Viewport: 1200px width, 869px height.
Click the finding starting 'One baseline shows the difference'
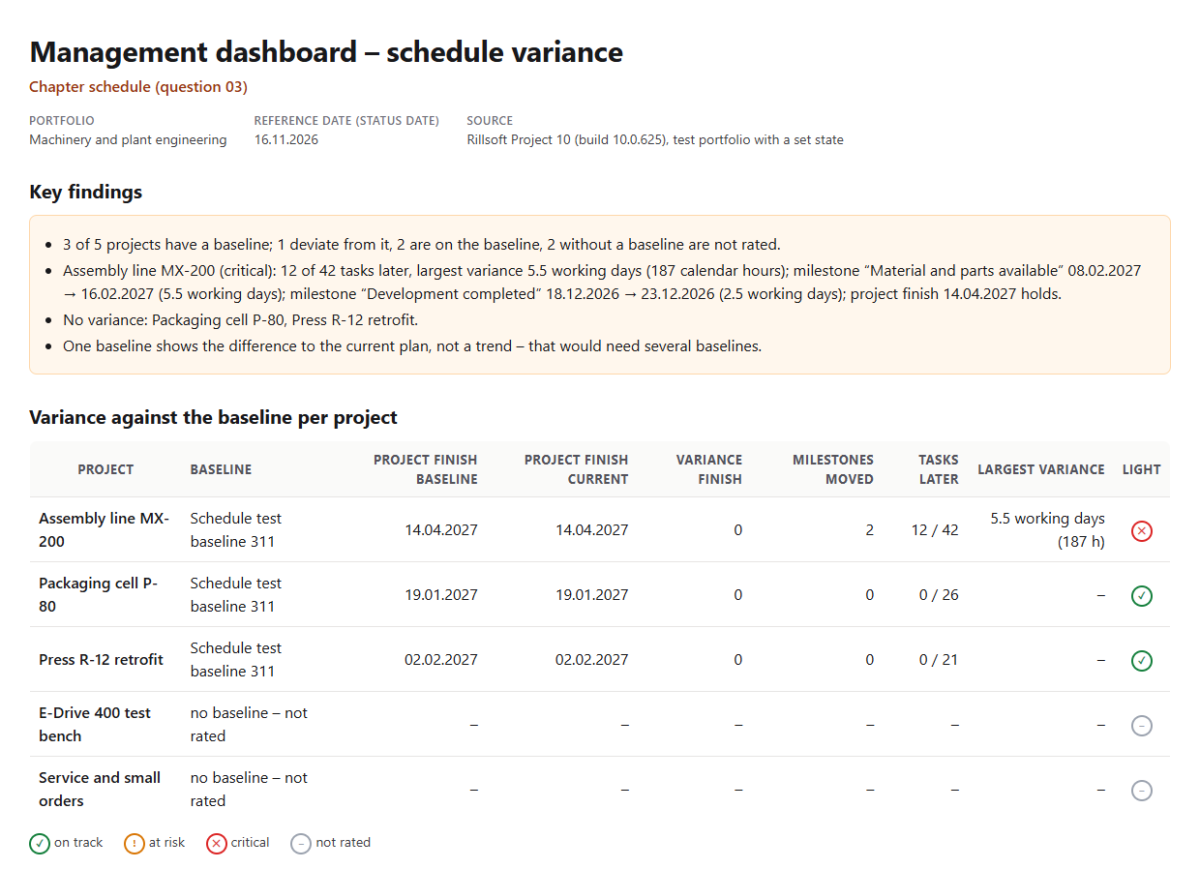[412, 345]
